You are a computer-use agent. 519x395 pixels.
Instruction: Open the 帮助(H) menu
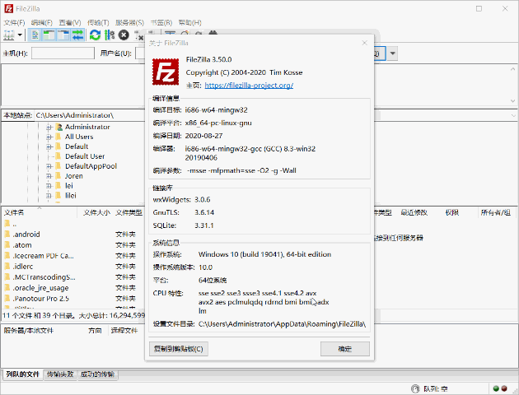[189, 22]
